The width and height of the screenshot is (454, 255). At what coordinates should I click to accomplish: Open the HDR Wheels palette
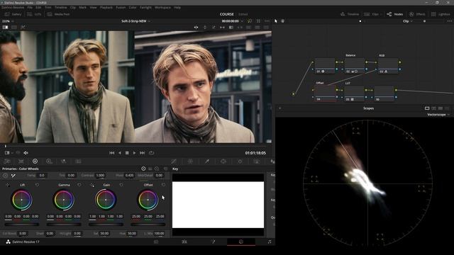coord(49,161)
